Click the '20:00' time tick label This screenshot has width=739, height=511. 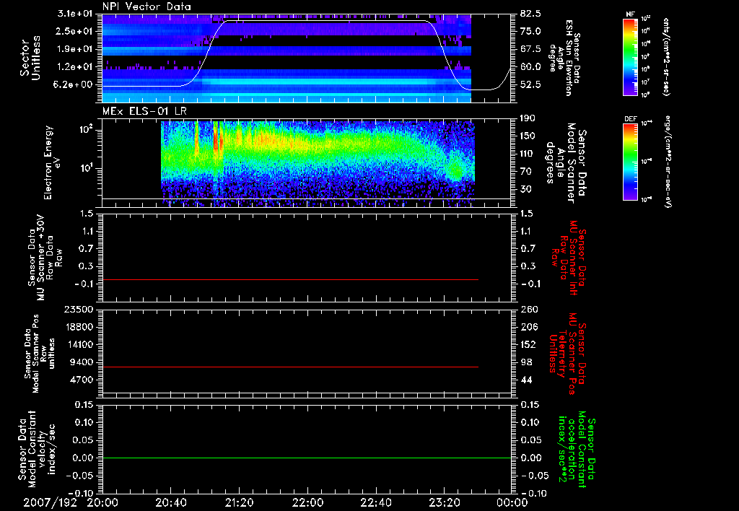point(102,502)
